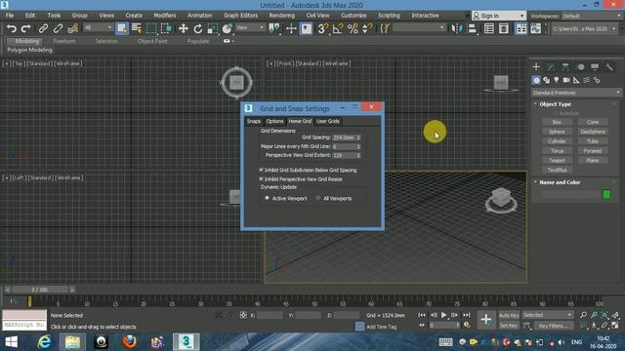Toggle the Auto Key button

point(509,315)
